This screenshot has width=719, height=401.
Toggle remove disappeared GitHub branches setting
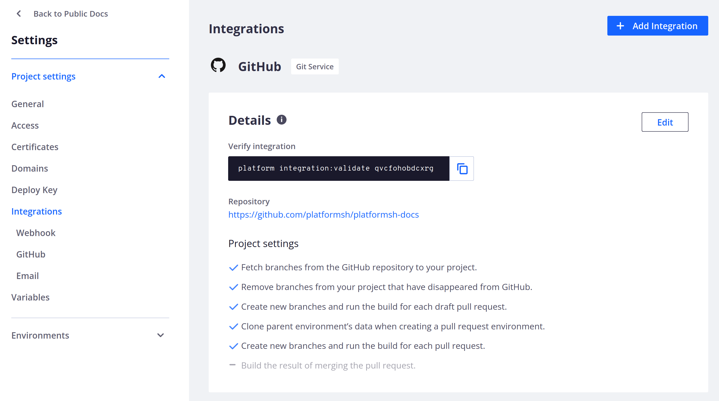(x=233, y=287)
